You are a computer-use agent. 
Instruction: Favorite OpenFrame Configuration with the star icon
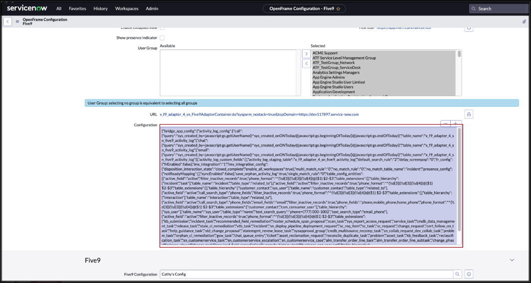point(338,9)
